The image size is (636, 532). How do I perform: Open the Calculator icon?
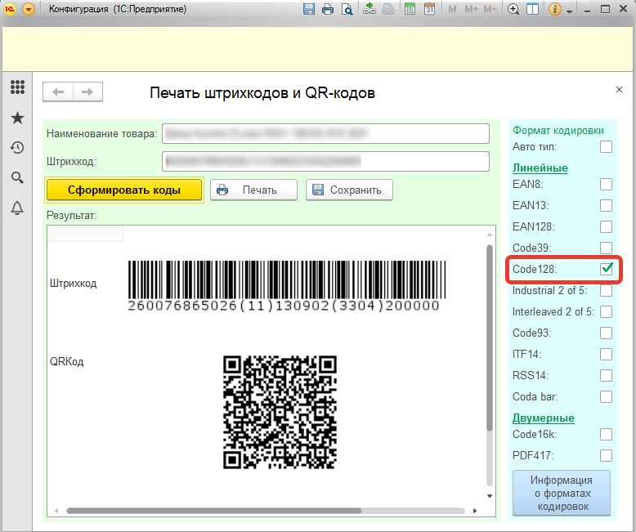pos(410,9)
